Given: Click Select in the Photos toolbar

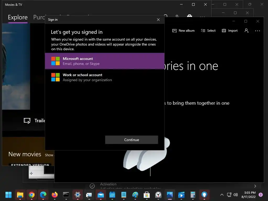Looking at the screenshot, I should point(208,31).
